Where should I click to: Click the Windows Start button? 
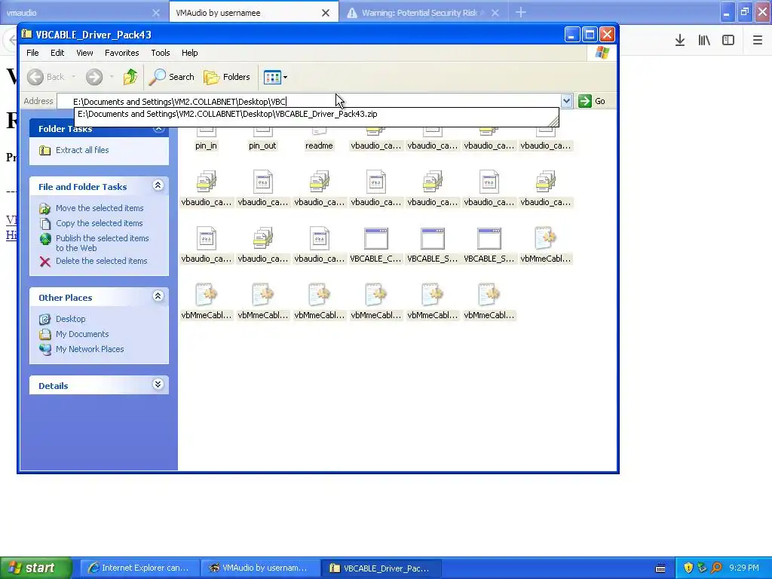36,568
